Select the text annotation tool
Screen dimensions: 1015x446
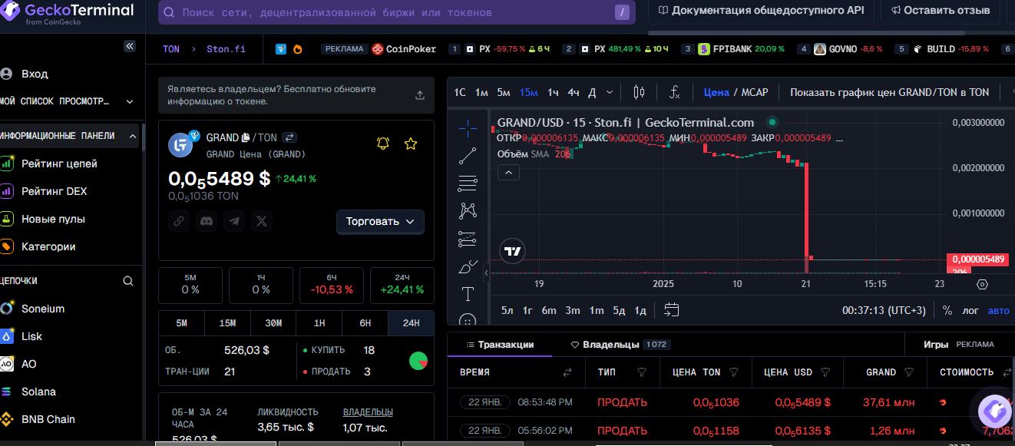[x=468, y=295]
